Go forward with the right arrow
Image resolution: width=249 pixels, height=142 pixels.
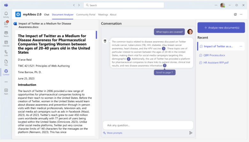click(79, 5)
